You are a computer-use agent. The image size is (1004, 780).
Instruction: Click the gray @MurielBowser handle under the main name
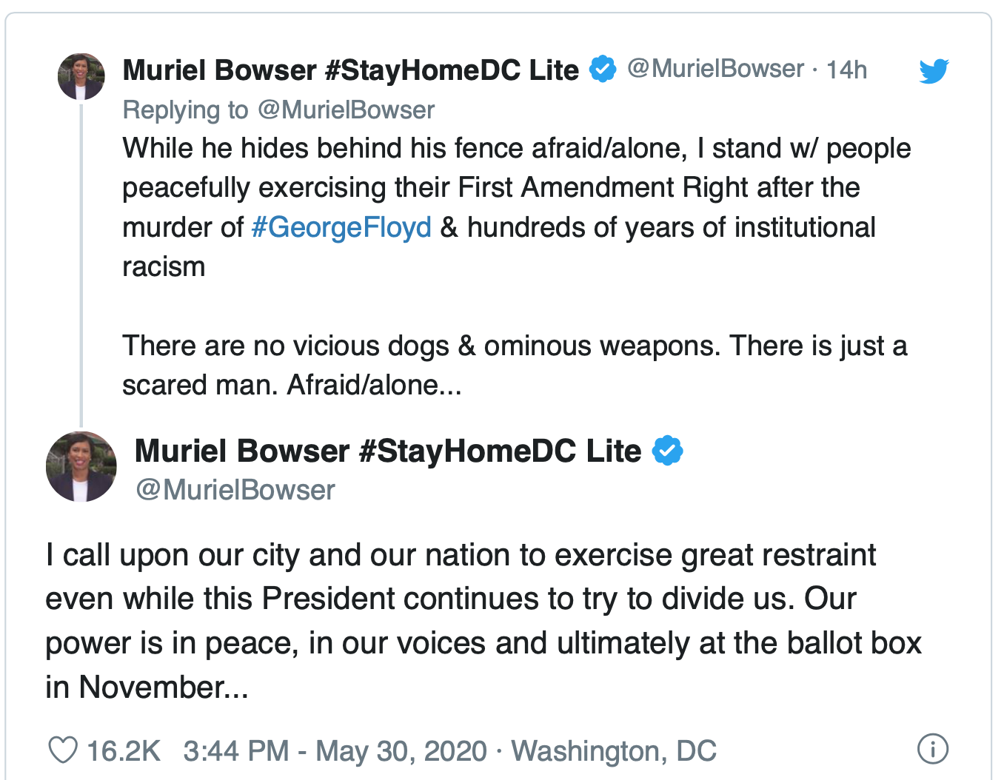235,490
